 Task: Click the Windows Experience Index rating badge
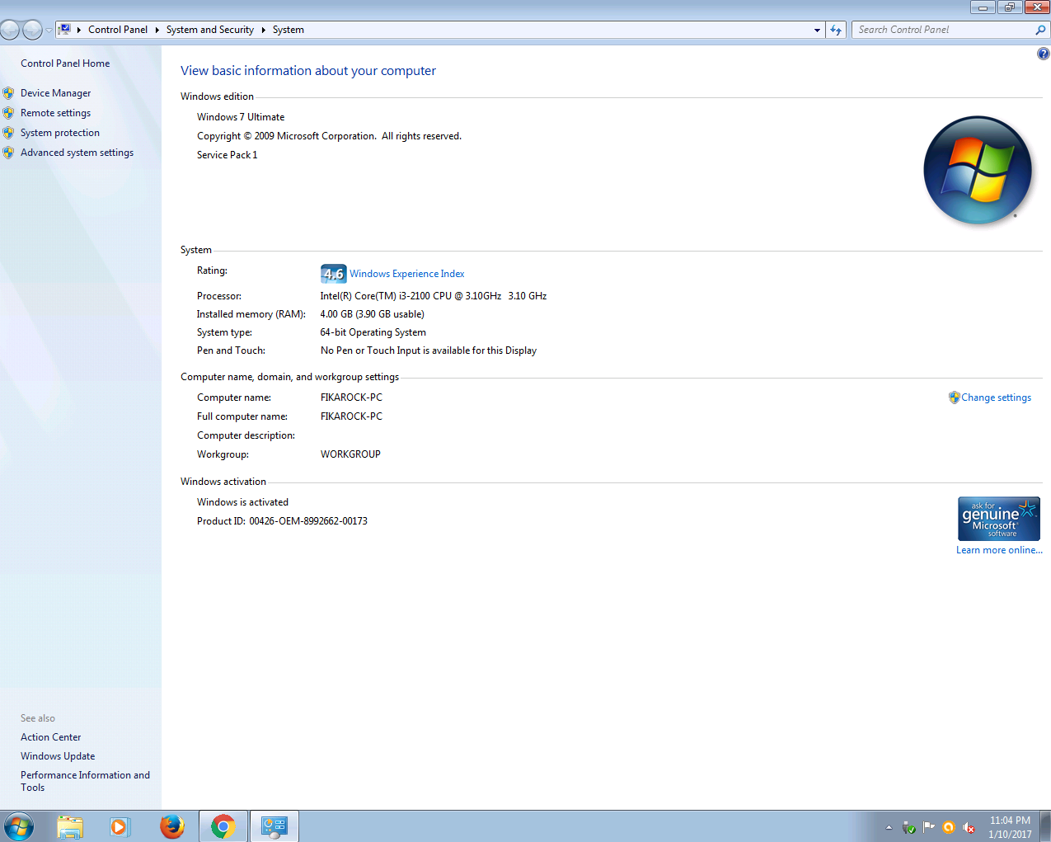point(333,273)
